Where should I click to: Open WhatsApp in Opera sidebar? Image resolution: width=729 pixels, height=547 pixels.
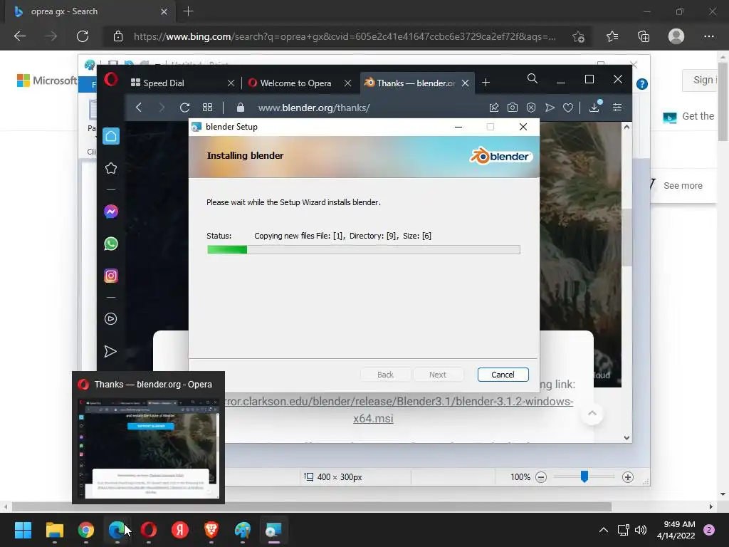tap(110, 244)
